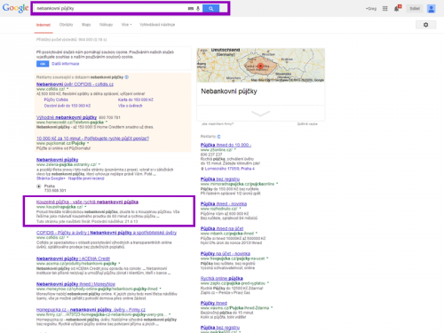Open 'Nebankovní půjčky ihned | MoneyNow' result

[x=76, y=284]
